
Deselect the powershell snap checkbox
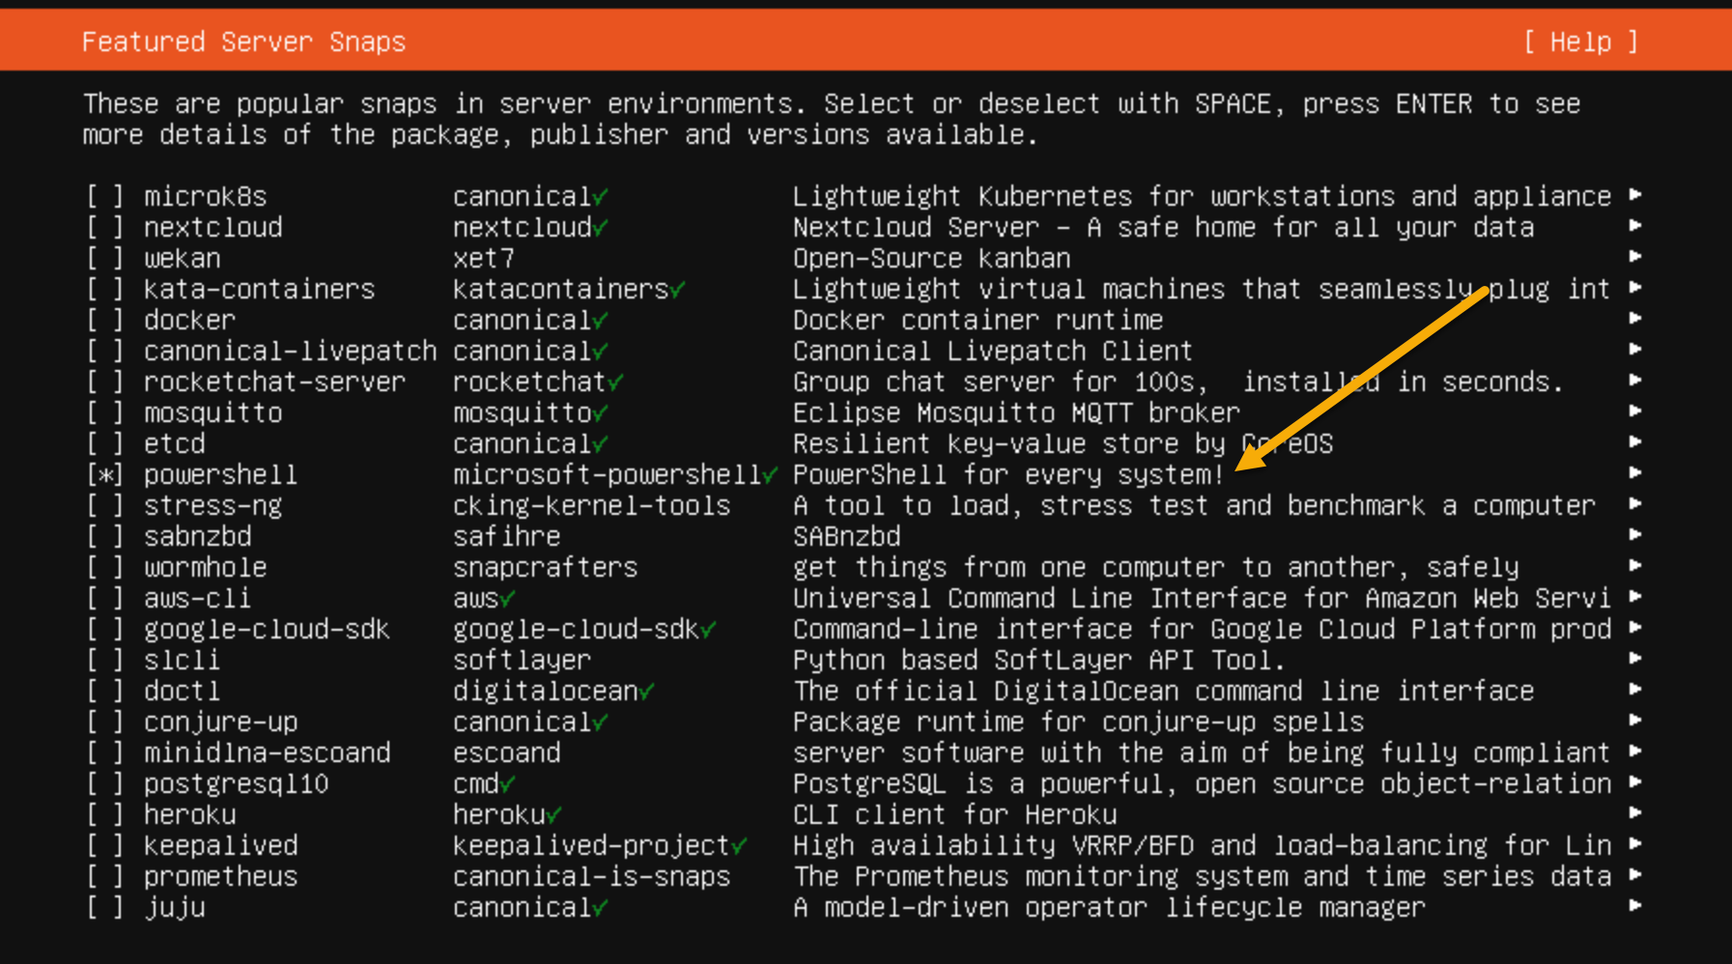tap(105, 475)
